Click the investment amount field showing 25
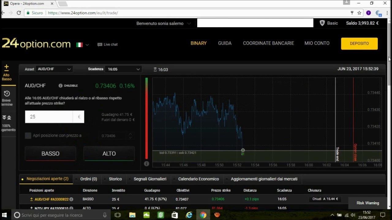Viewport: 392px width, 220px height. point(49,117)
